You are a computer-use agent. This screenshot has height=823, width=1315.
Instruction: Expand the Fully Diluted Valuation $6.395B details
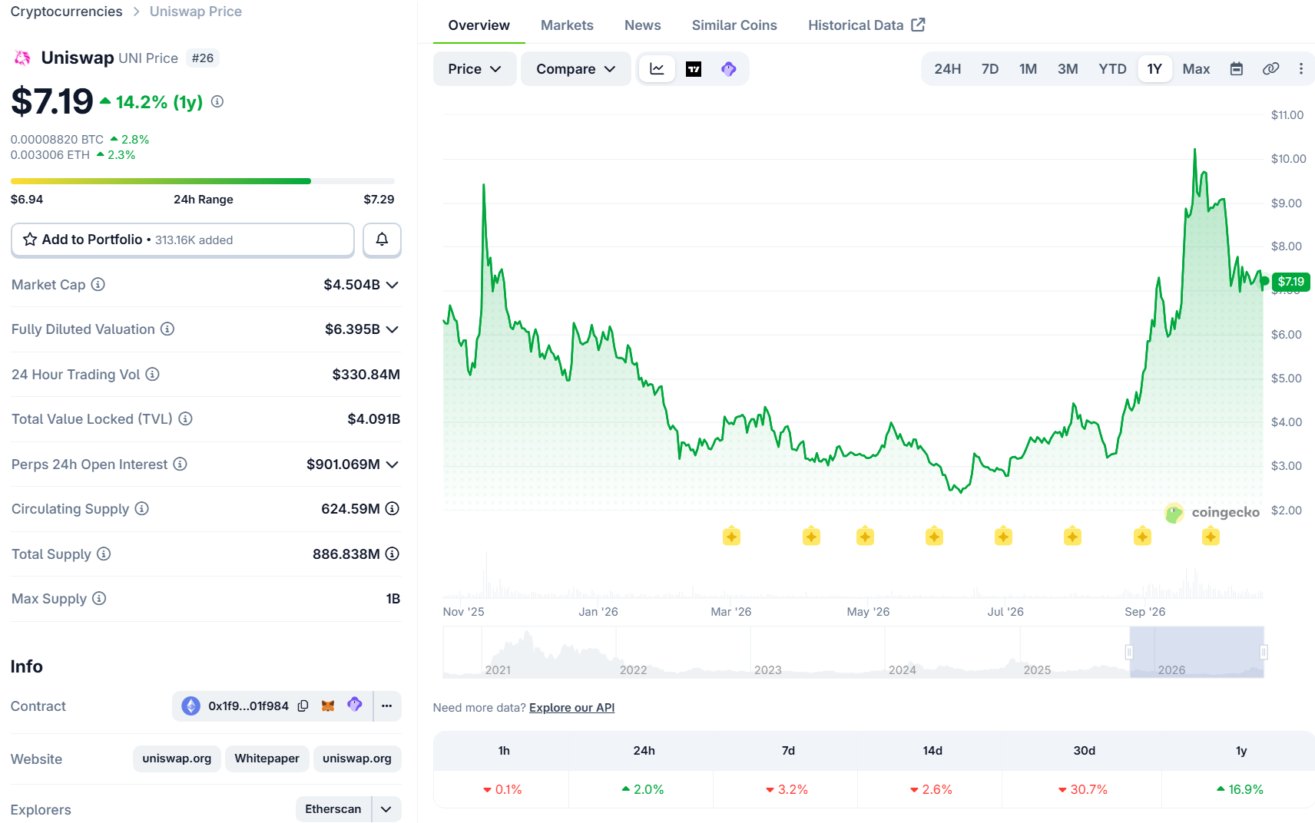click(x=393, y=329)
